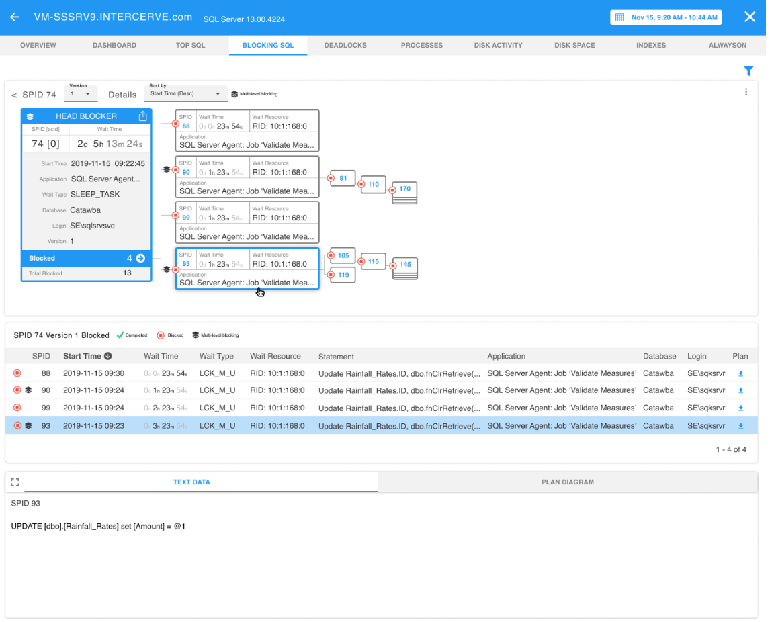Click the fullscreen expand icon beside Text Data

point(15,482)
